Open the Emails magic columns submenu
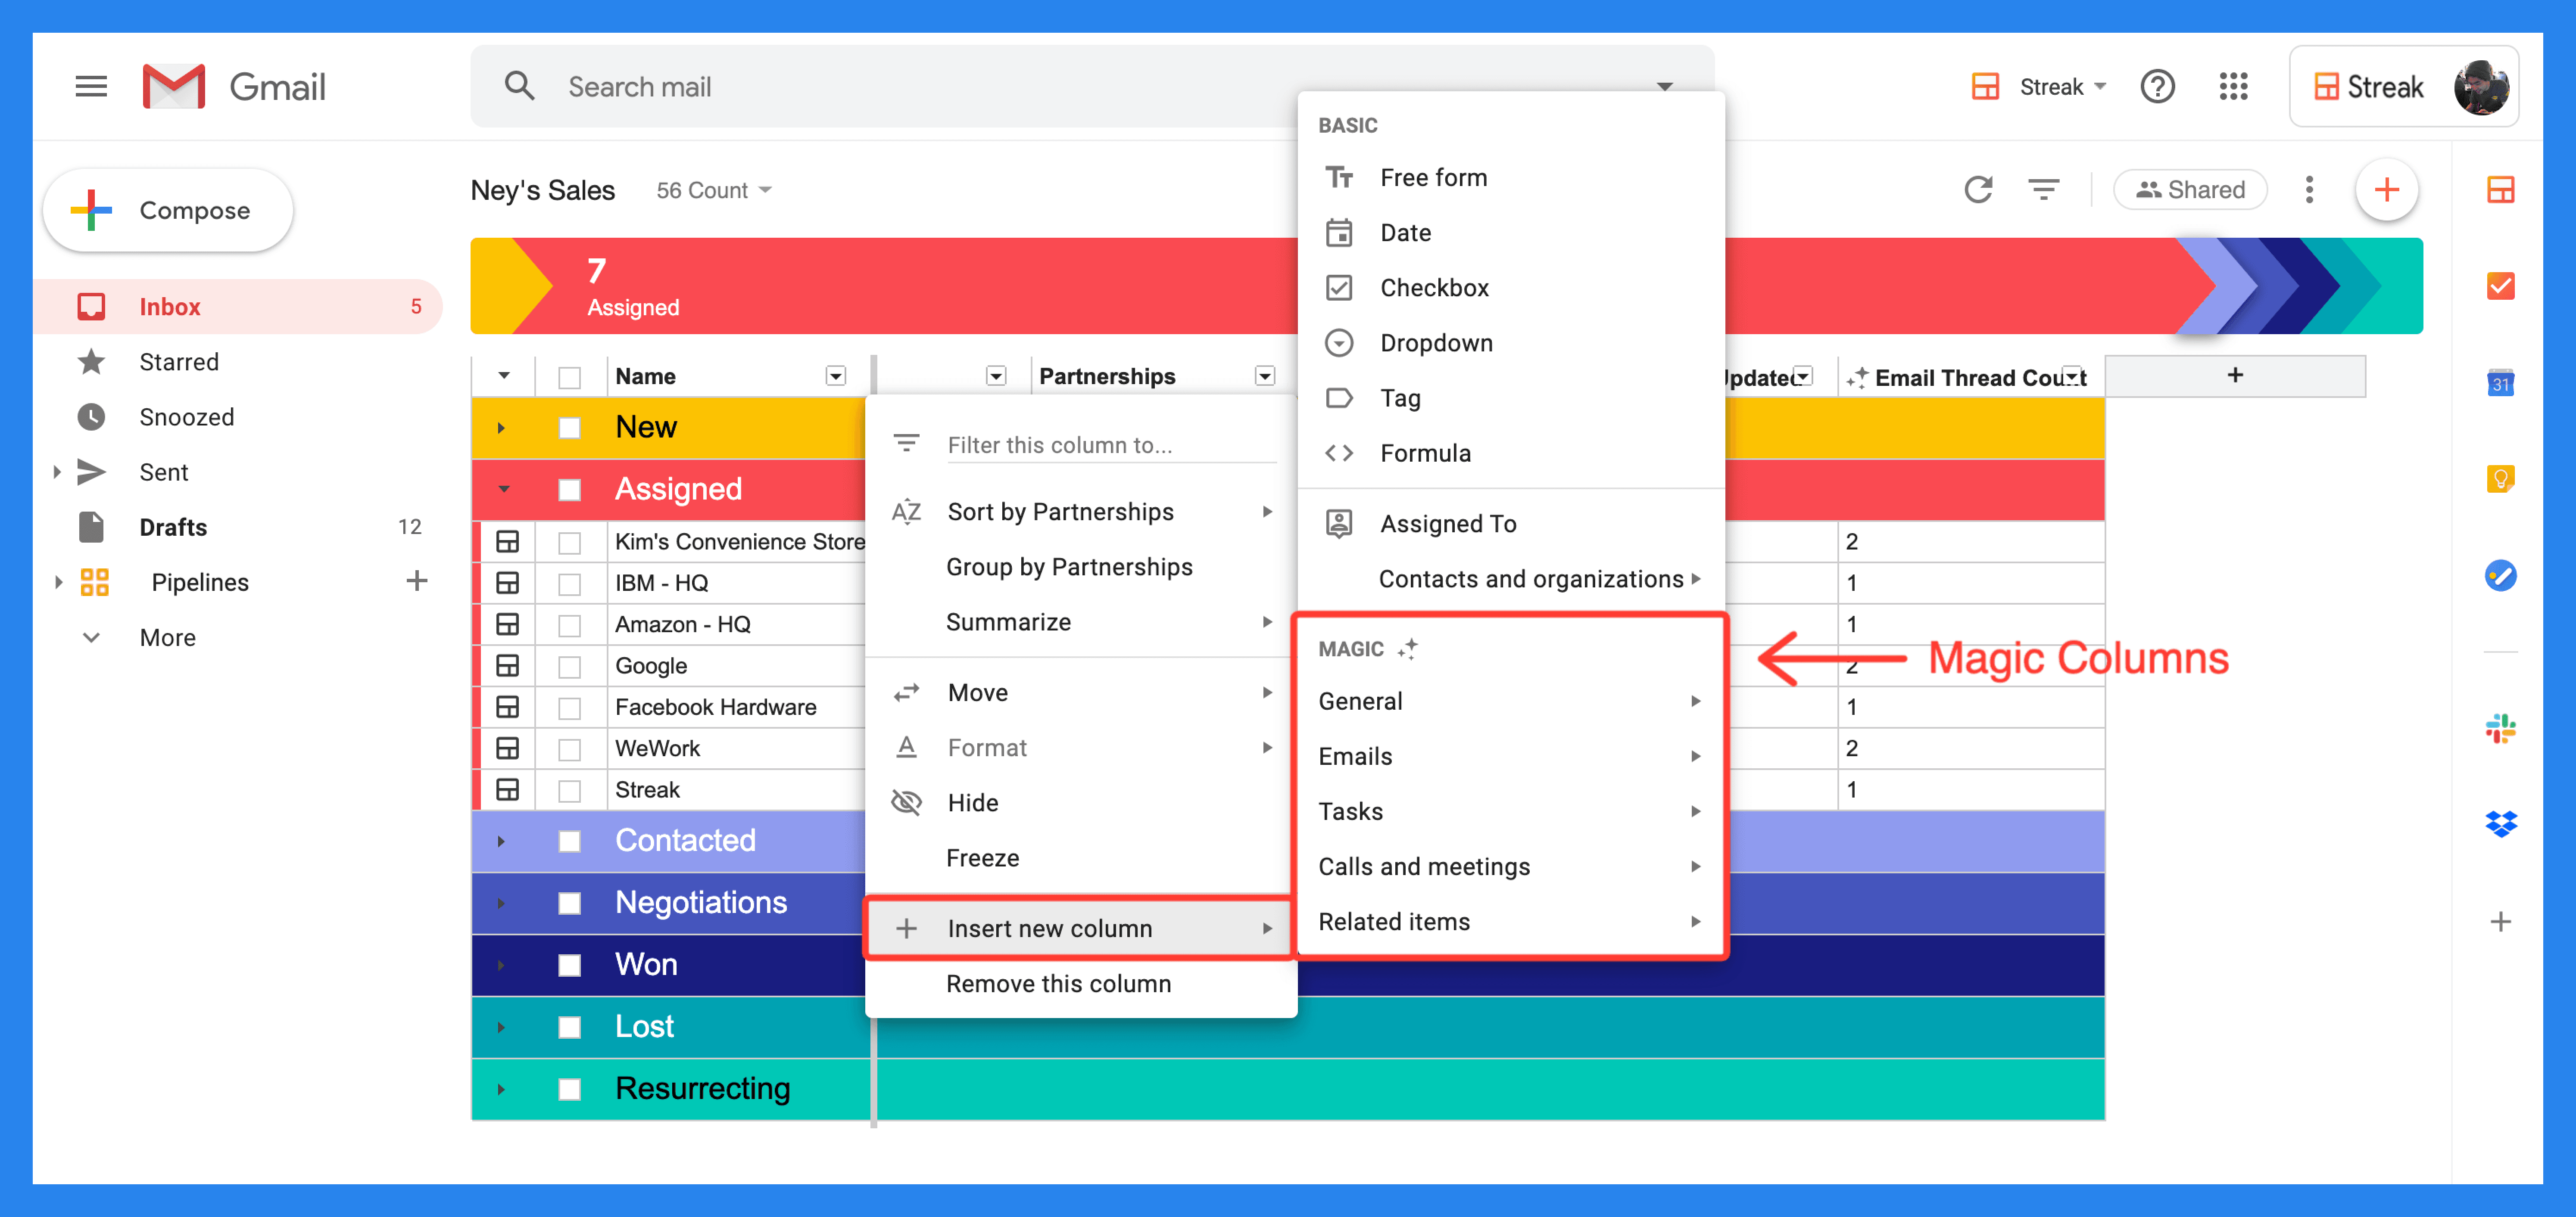Viewport: 2576px width, 1217px height. [x=1511, y=756]
